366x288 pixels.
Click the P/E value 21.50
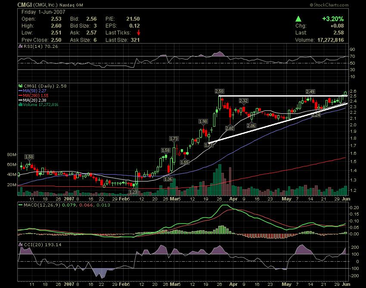[x=133, y=19]
